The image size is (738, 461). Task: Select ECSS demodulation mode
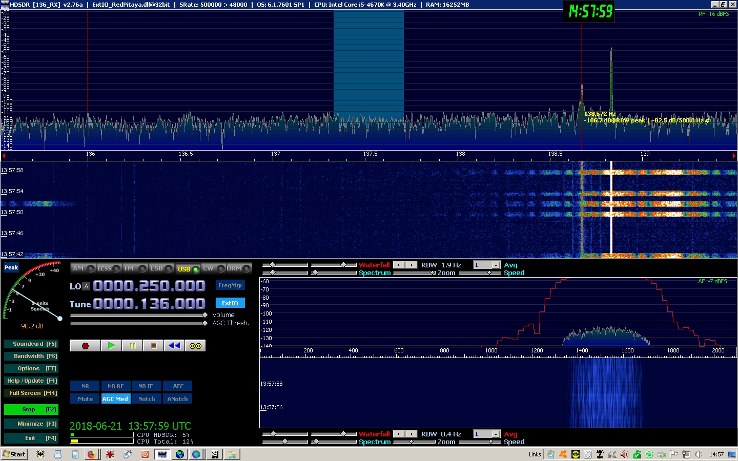pyautogui.click(x=109, y=268)
